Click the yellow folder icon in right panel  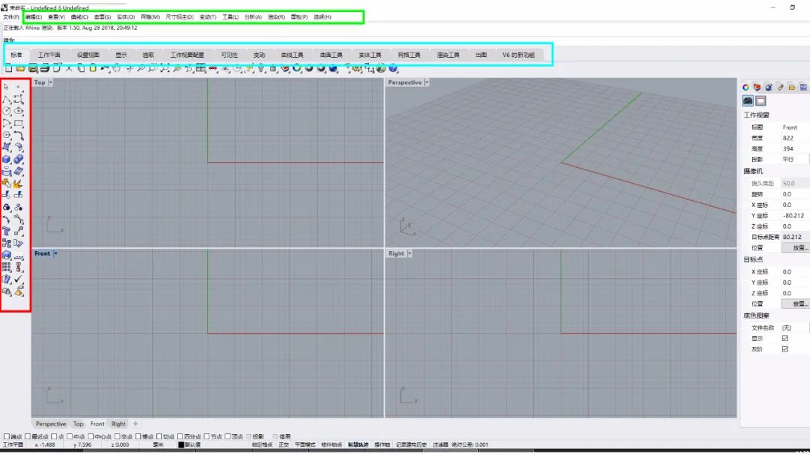[x=791, y=87]
